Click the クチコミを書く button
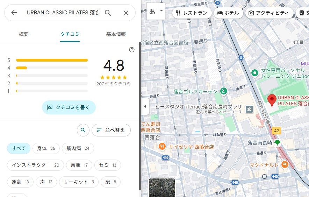The image size is (309, 197). [x=69, y=107]
